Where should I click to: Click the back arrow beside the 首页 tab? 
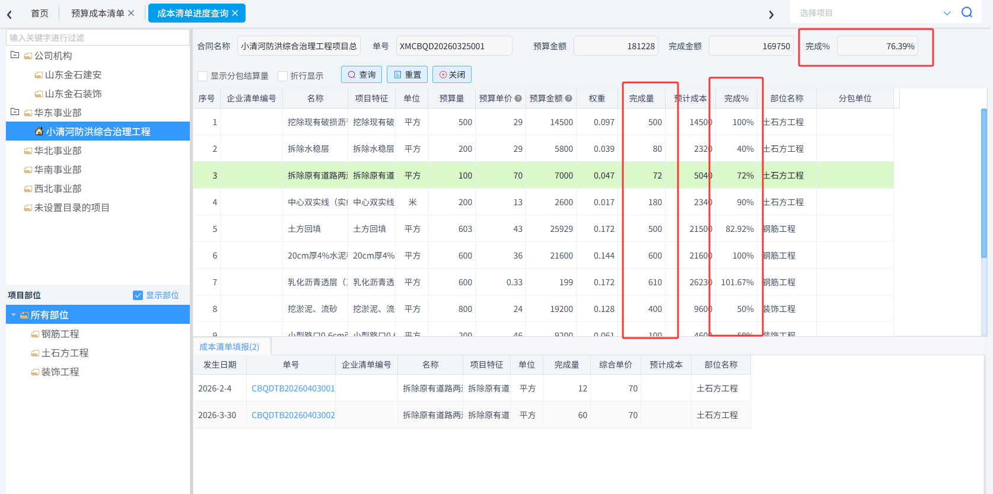click(9, 14)
